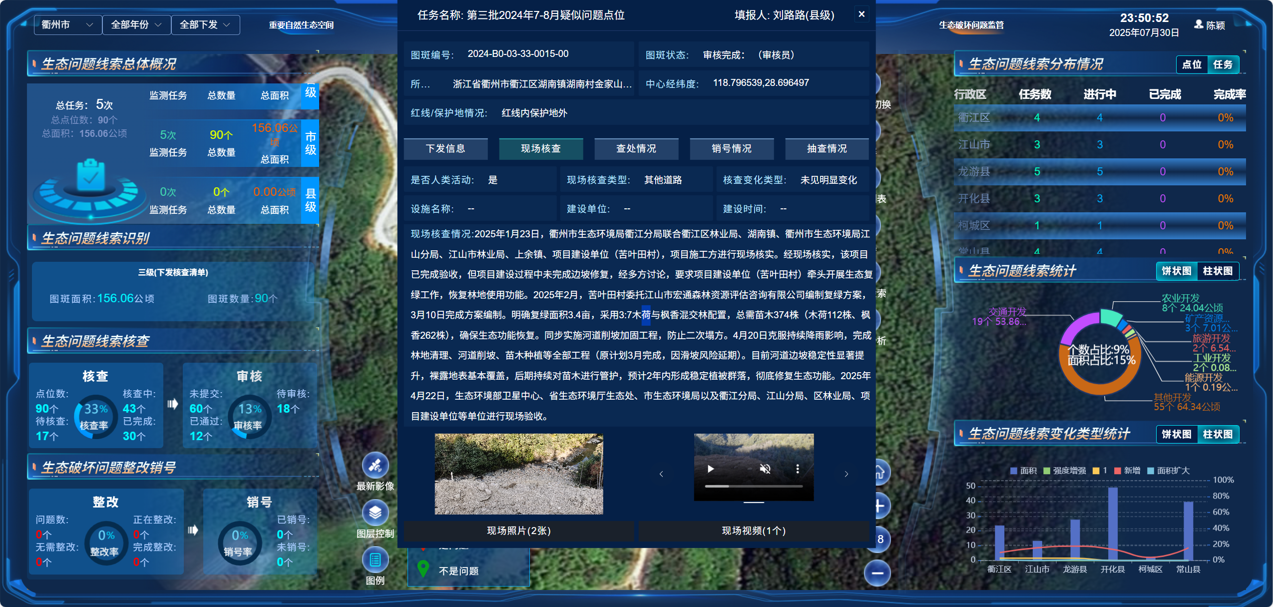Show the map legend icon
1273x607 pixels.
coord(375,560)
